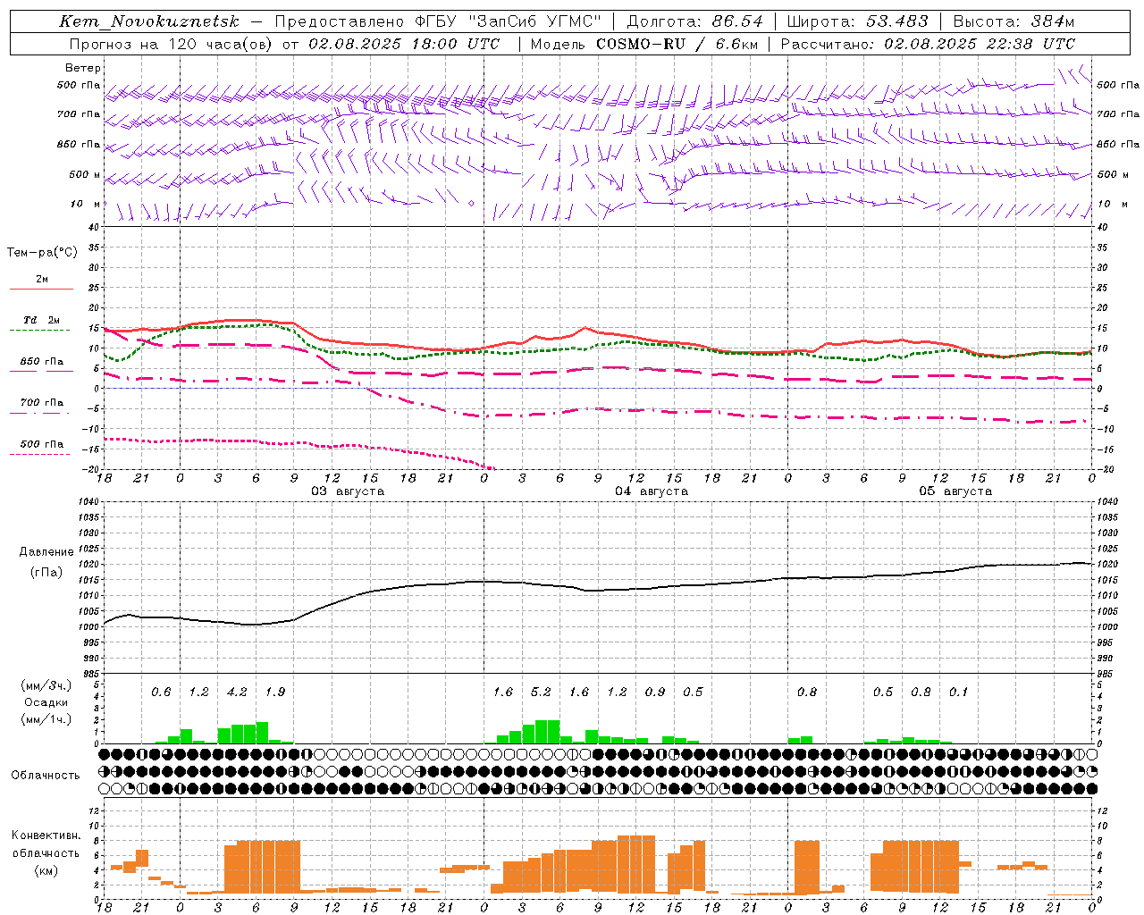Click the Осадки precipitation label
The height and width of the screenshot is (915, 1144).
[x=46, y=702]
